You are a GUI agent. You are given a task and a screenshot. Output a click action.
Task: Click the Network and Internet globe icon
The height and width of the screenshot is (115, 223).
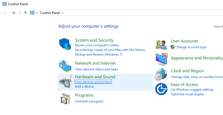pos(65,66)
